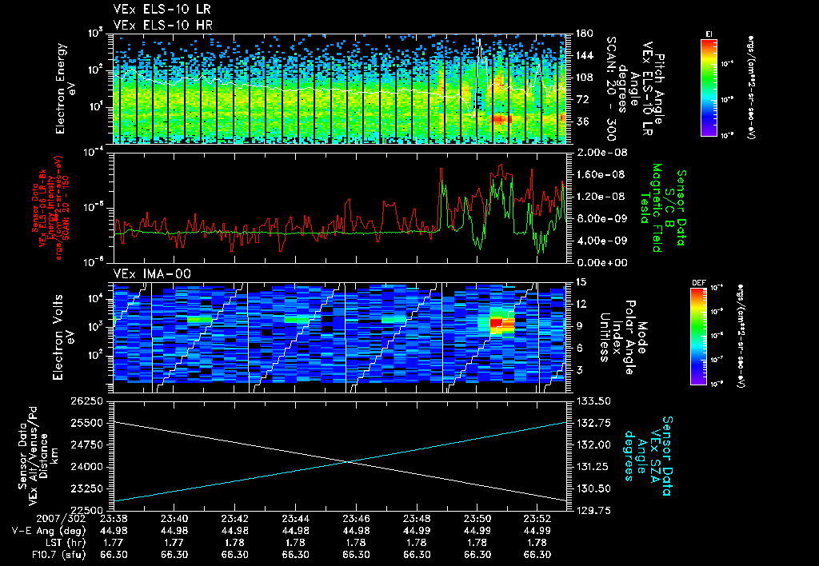Click the 26250 distance tick label

86,401
